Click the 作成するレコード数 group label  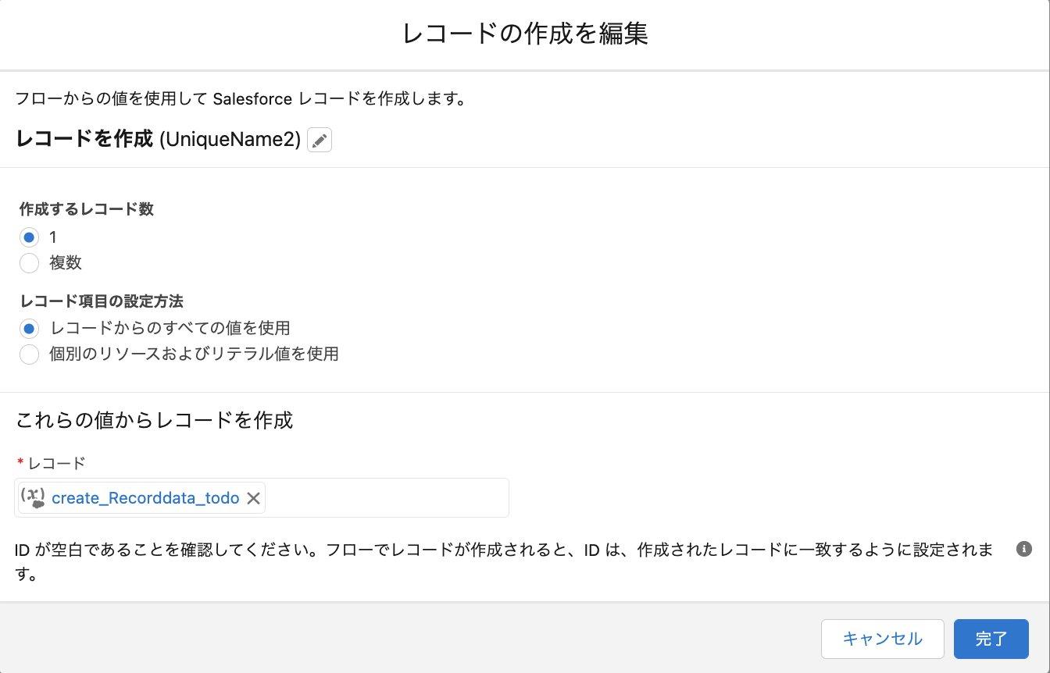tap(87, 210)
